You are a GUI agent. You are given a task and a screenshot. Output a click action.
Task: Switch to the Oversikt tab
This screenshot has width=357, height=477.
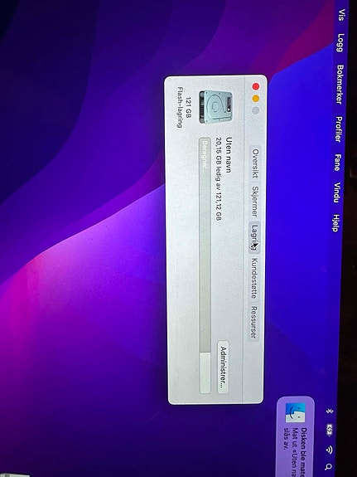point(255,163)
